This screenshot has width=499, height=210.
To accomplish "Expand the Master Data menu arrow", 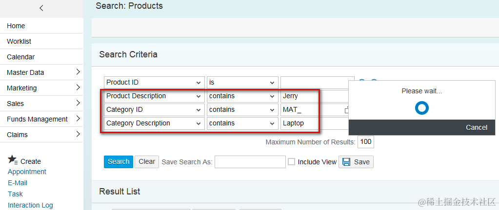I will [78, 72].
